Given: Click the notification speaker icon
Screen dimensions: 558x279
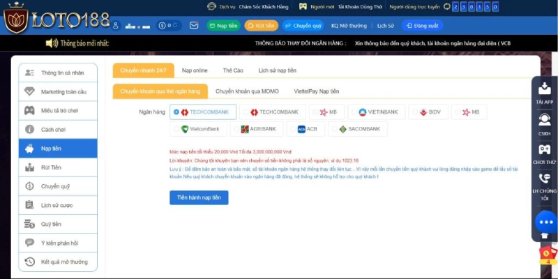Looking at the screenshot, I should (x=52, y=43).
